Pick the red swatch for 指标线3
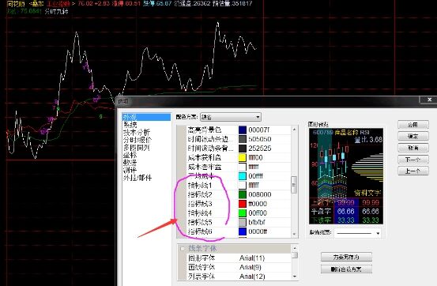Image resolution: width=437 pixels, height=286 pixels. click(x=243, y=204)
